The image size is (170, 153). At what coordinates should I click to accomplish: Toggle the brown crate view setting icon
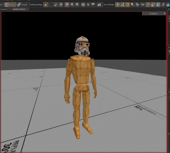(148, 5)
